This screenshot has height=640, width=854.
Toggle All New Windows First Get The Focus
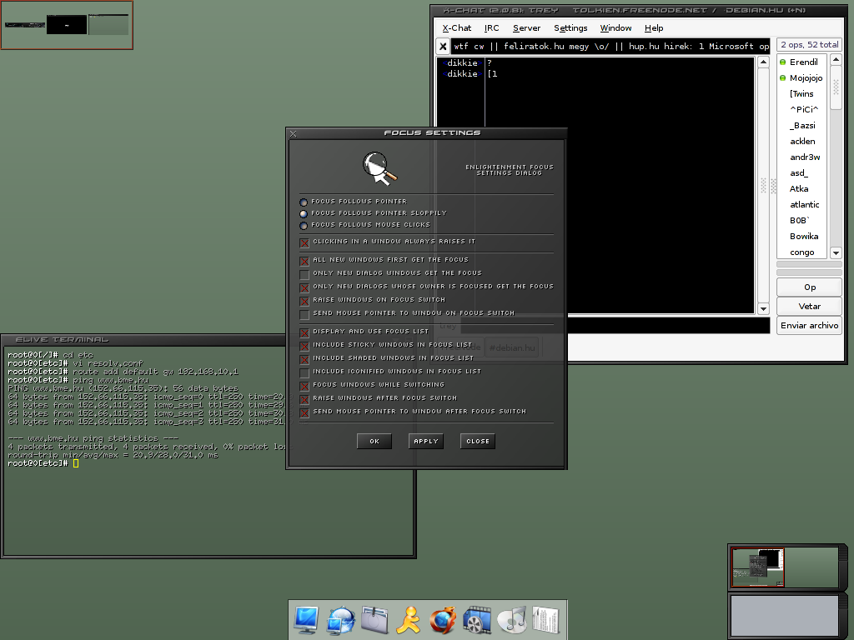tap(304, 261)
